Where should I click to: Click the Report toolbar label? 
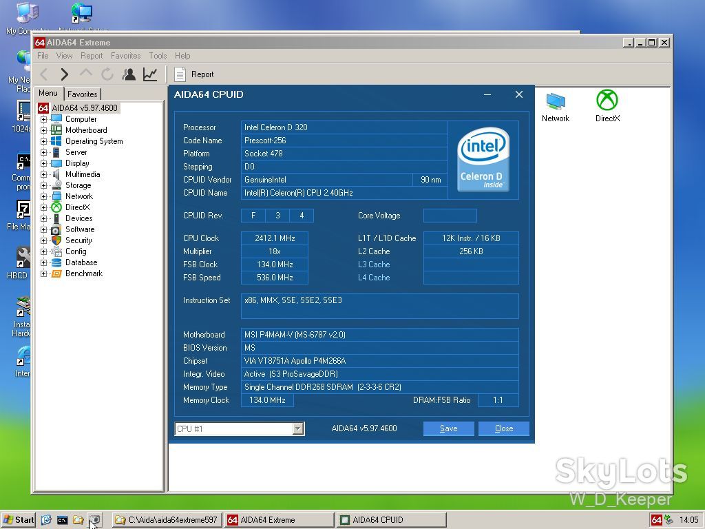pyautogui.click(x=202, y=74)
